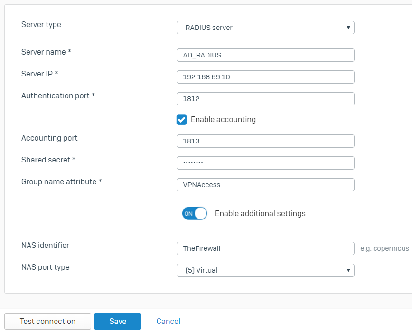Viewport: 412px width, 333px height.
Task: Click the Enable accounting label text
Action: tap(223, 120)
